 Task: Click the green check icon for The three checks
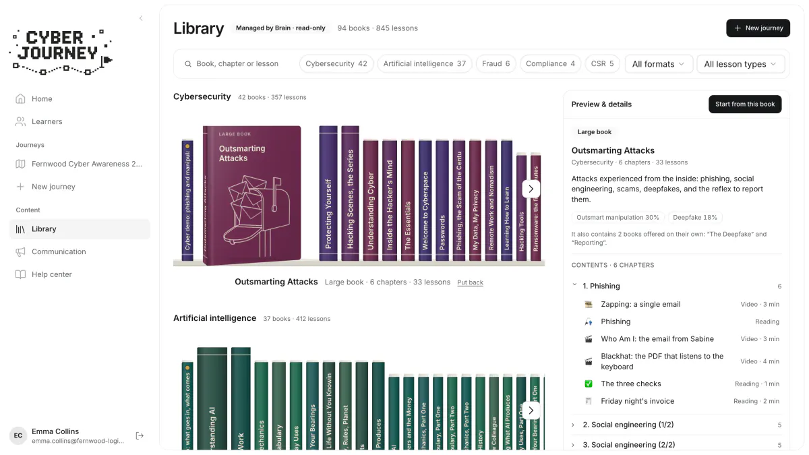point(589,384)
